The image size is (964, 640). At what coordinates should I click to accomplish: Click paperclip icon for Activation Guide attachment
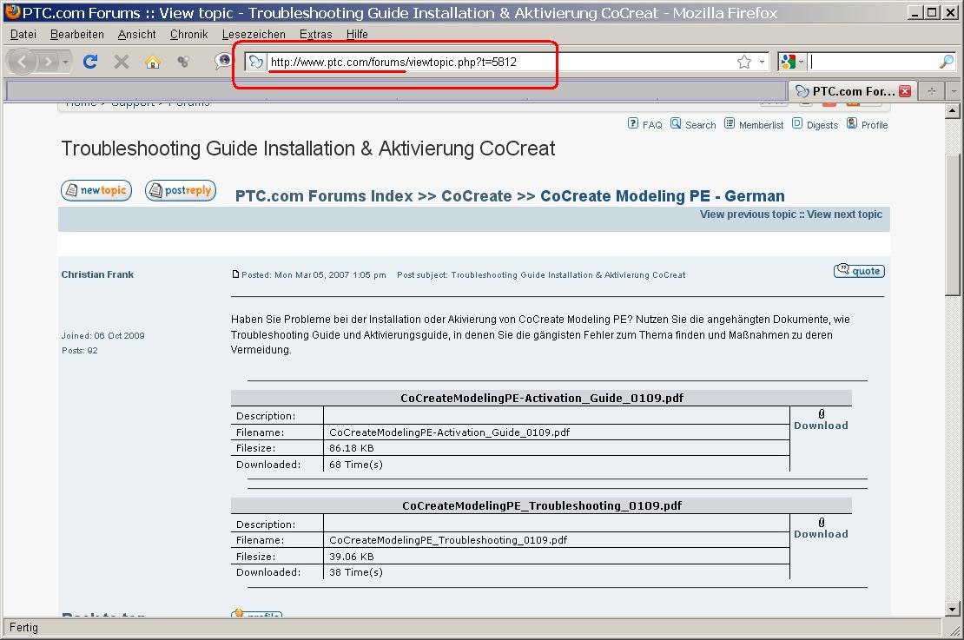click(822, 413)
